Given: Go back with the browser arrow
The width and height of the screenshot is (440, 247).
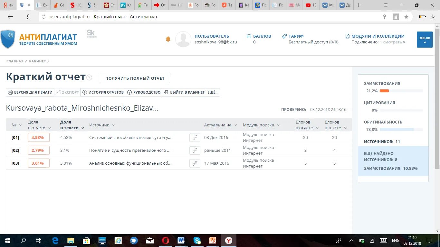Looking at the screenshot, I should 10,17.
